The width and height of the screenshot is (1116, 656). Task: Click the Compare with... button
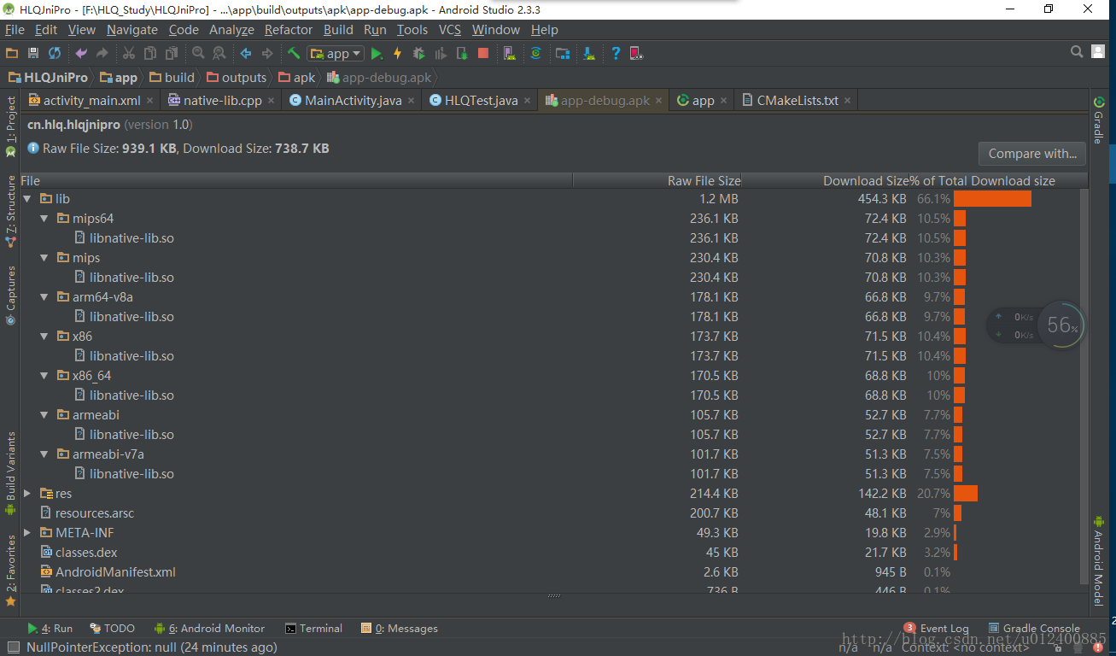[1032, 154]
